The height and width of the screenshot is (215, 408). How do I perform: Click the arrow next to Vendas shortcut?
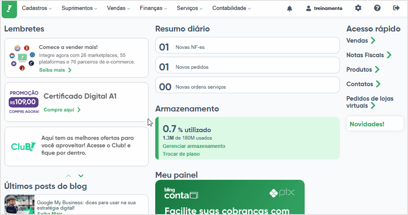(373, 41)
